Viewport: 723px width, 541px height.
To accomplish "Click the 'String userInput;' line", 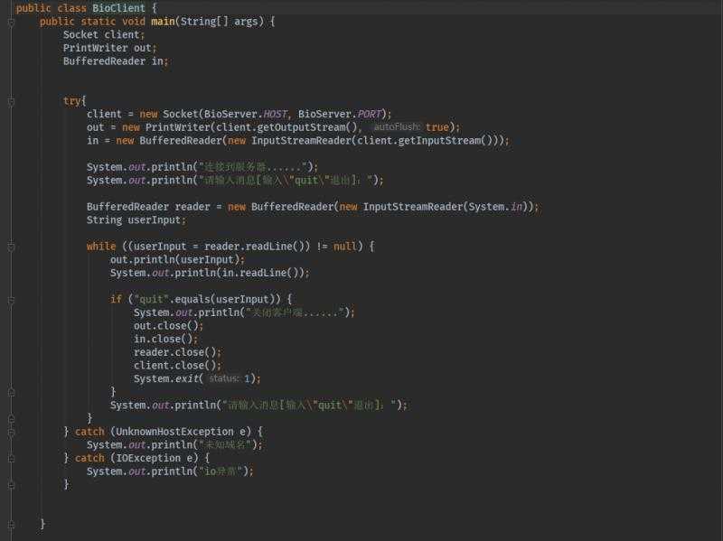I will (136, 220).
